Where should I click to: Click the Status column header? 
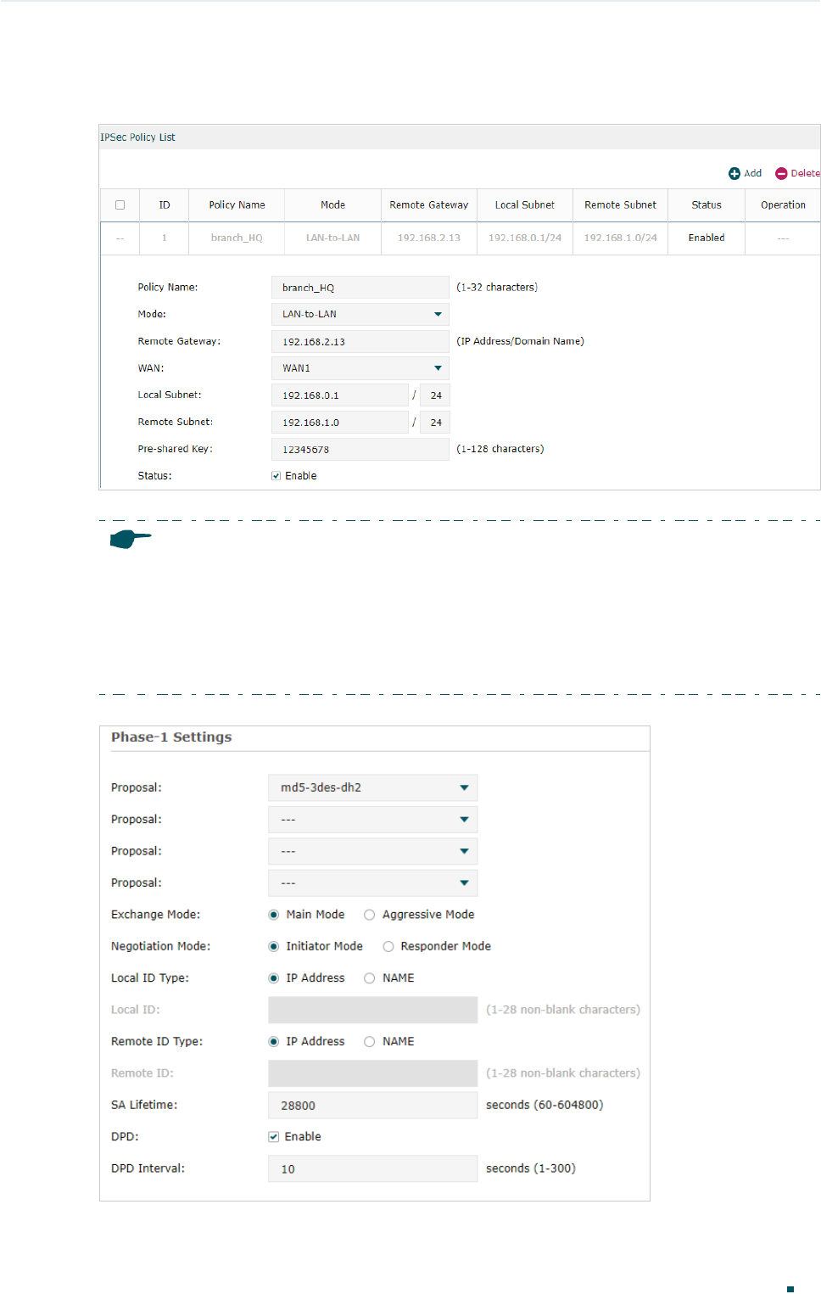(707, 205)
